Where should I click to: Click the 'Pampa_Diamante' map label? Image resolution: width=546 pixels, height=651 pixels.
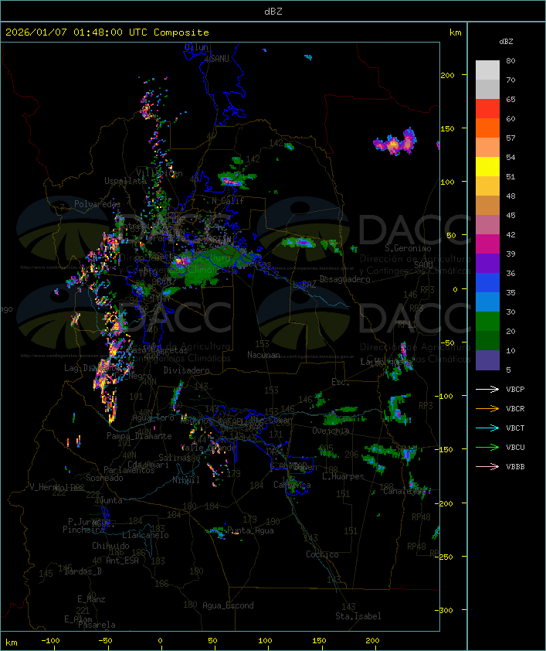pos(139,436)
